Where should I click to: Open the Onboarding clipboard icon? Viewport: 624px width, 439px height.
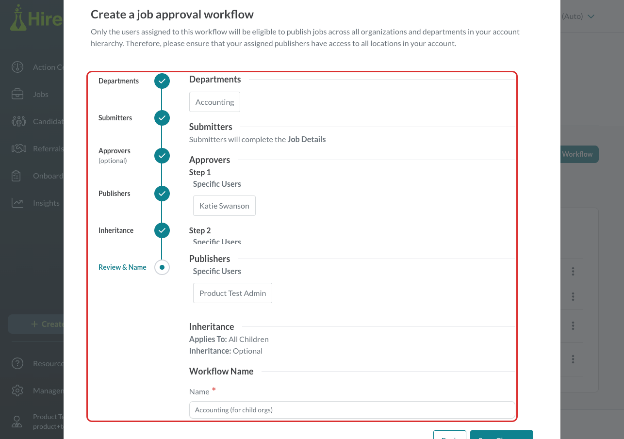point(16,176)
